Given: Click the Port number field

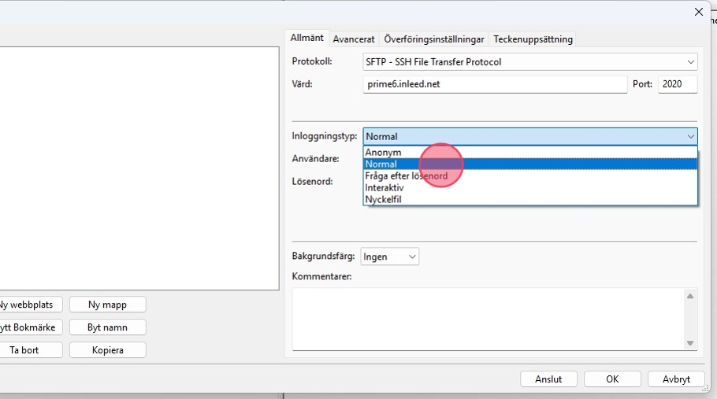Looking at the screenshot, I should 677,84.
